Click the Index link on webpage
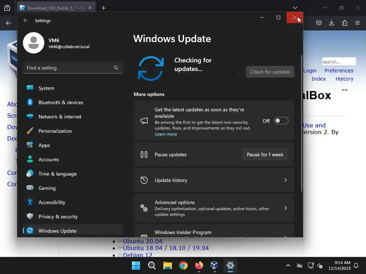Image resolution: width=366 pixels, height=274 pixels. point(318,79)
